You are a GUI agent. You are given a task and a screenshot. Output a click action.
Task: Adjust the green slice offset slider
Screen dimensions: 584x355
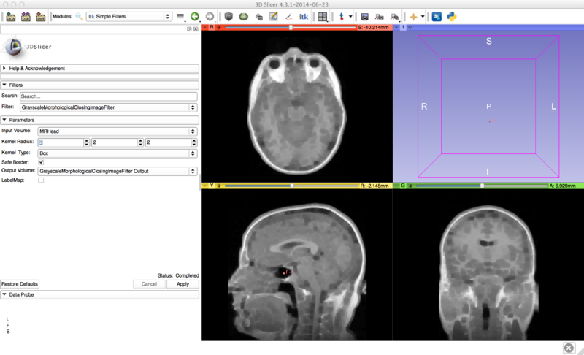(482, 186)
